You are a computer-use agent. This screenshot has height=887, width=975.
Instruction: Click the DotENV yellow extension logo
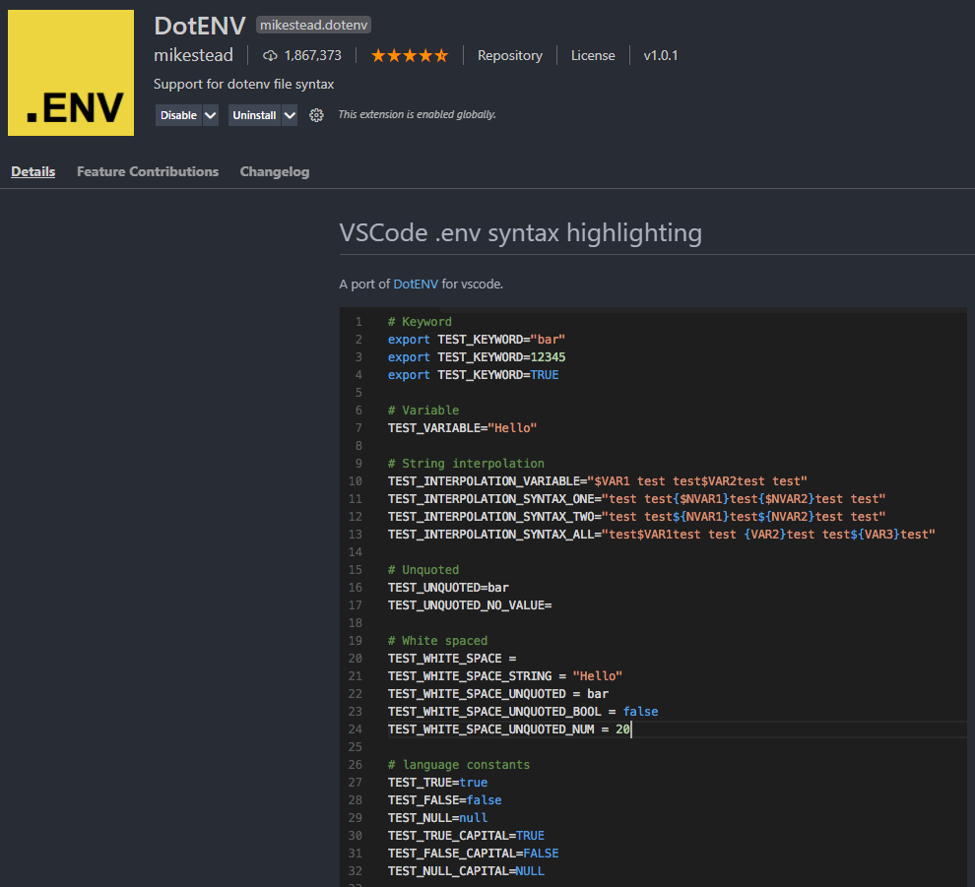(71, 73)
